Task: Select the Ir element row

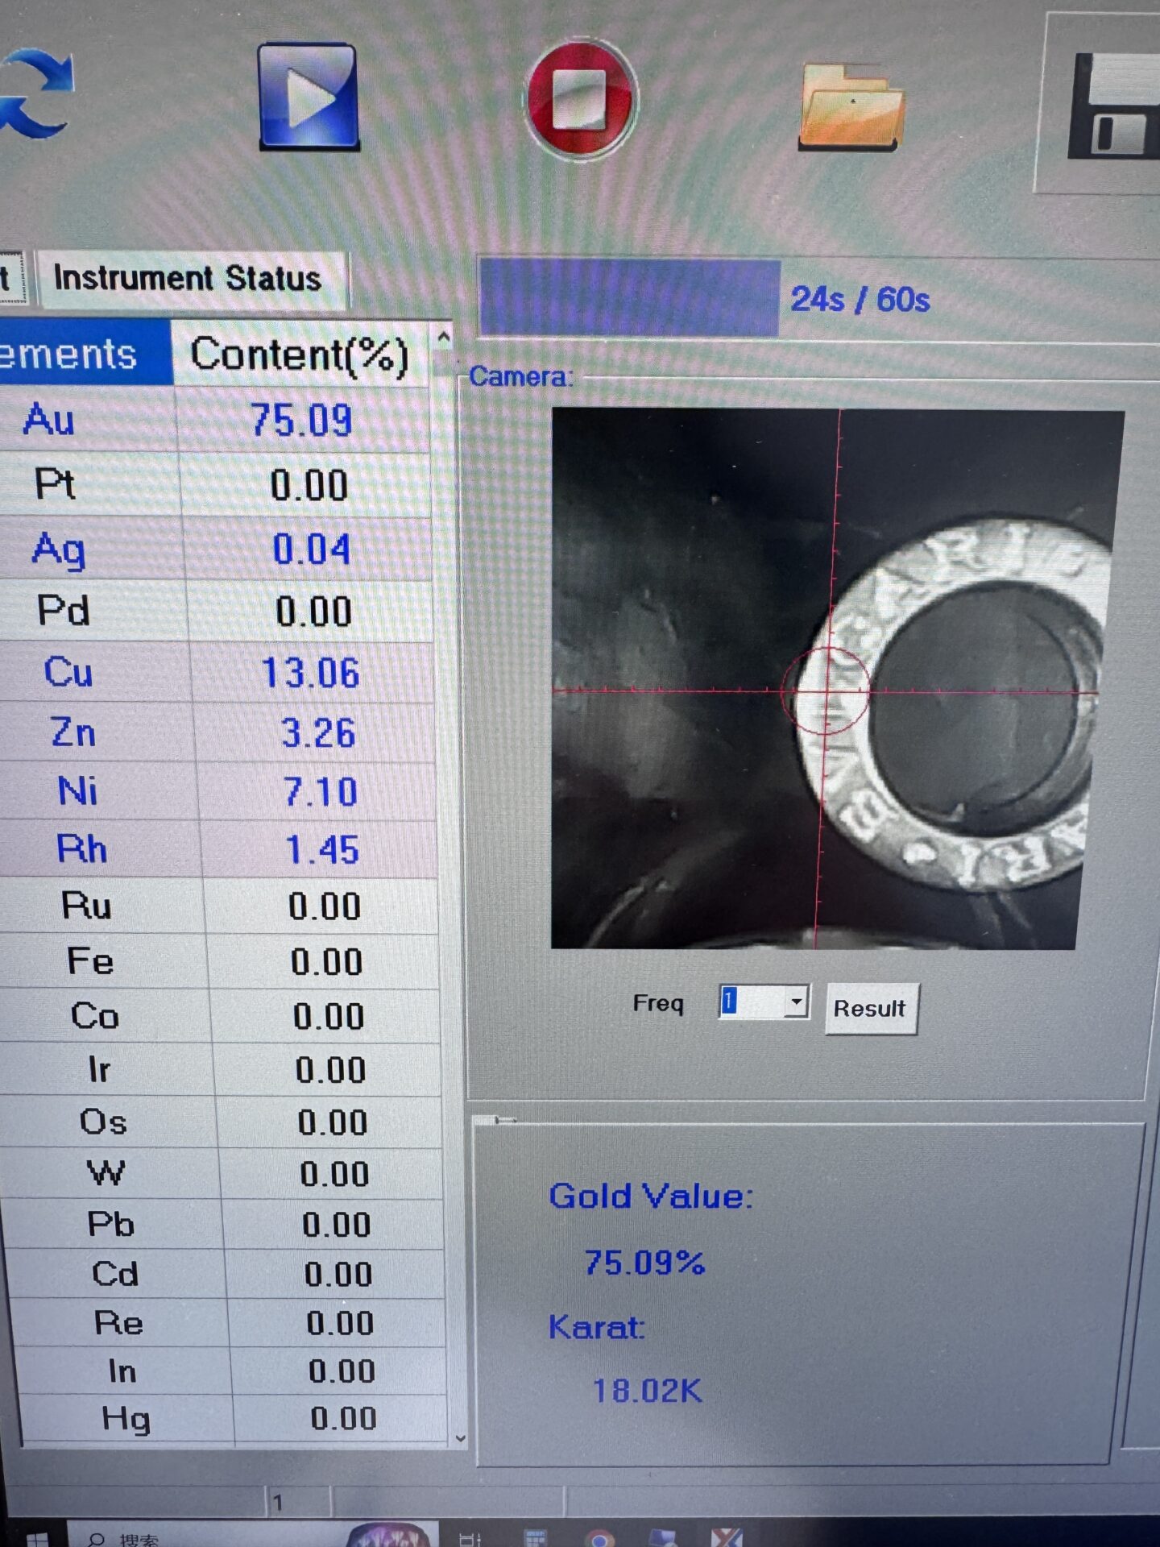Action: (x=222, y=1069)
